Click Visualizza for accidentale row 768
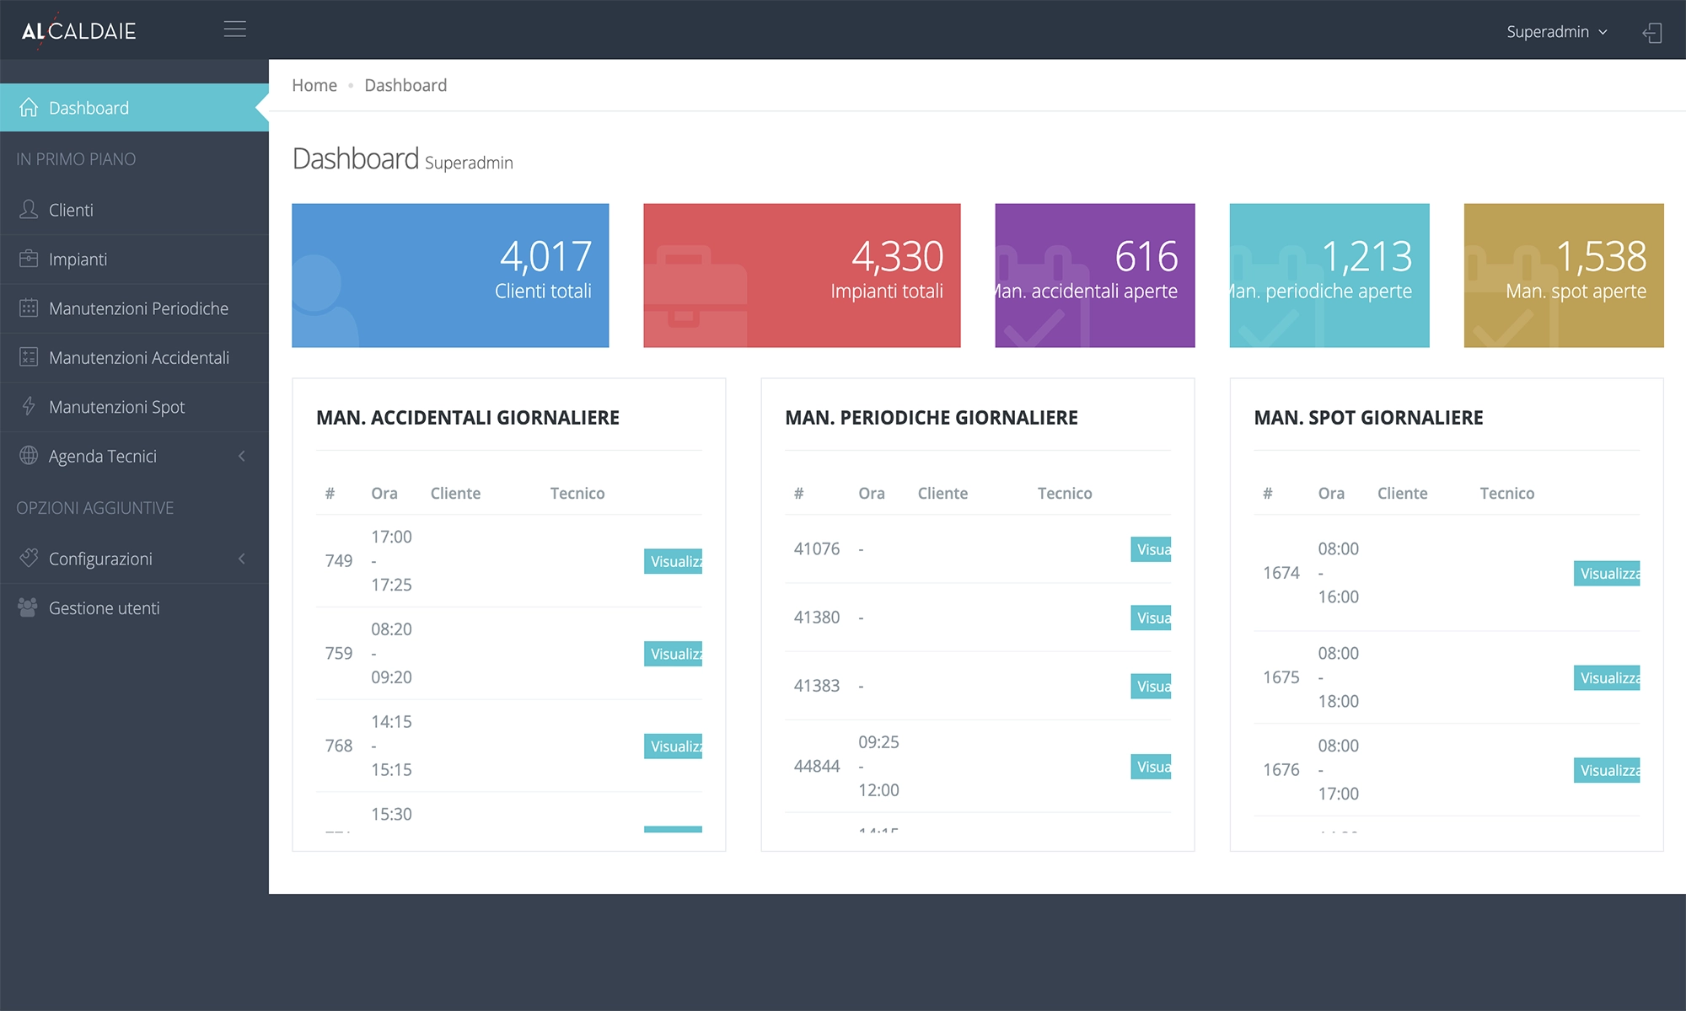 [x=674, y=746]
